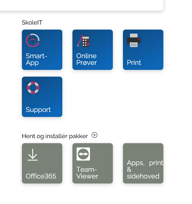
Task: Open the Team-Viewer tile label
Action: pyautogui.click(x=87, y=173)
